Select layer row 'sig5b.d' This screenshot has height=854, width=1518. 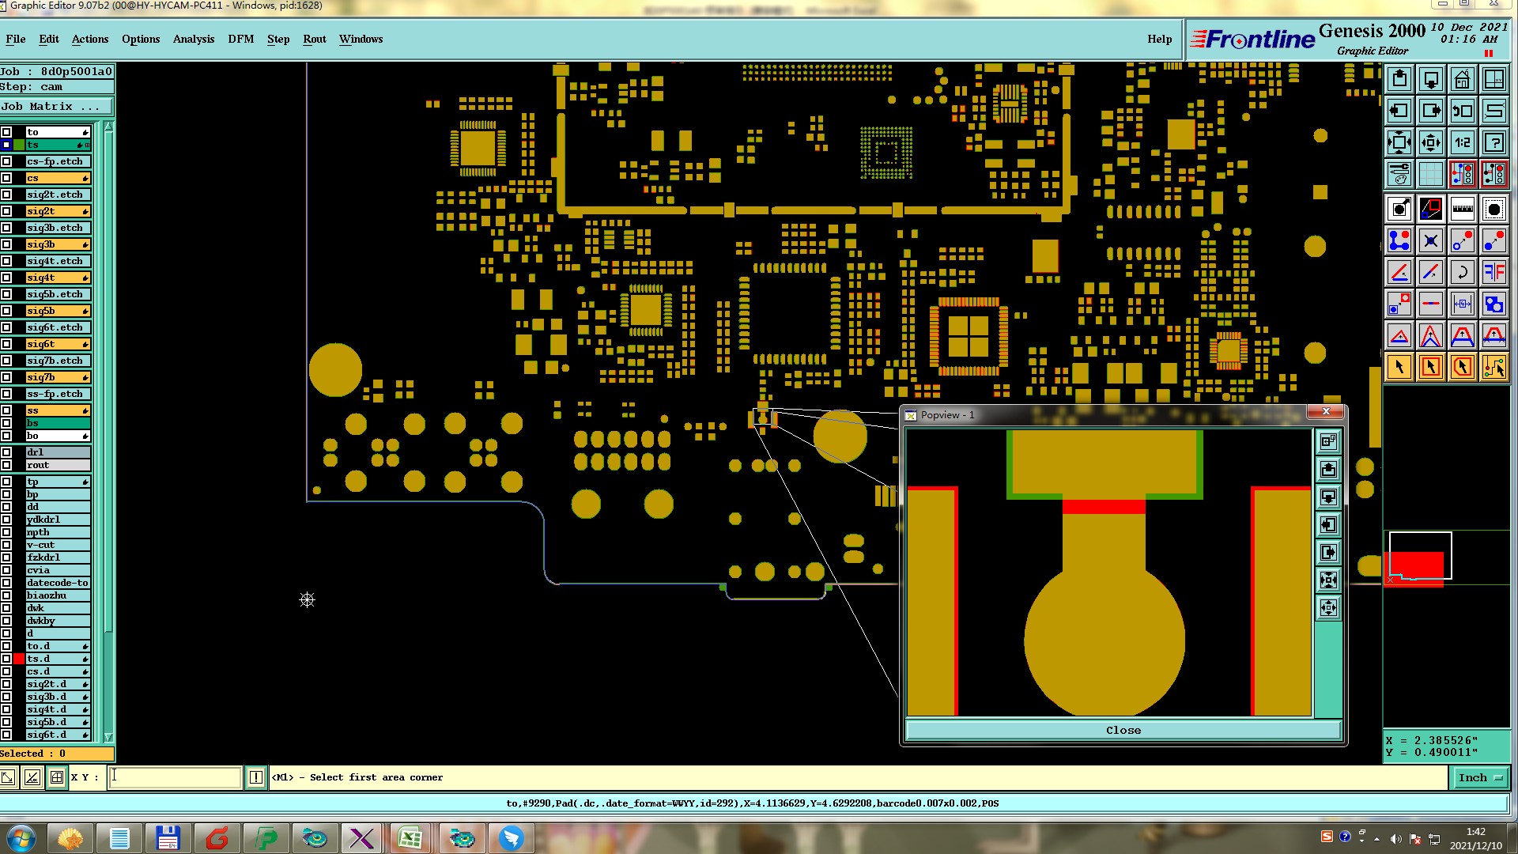click(58, 722)
